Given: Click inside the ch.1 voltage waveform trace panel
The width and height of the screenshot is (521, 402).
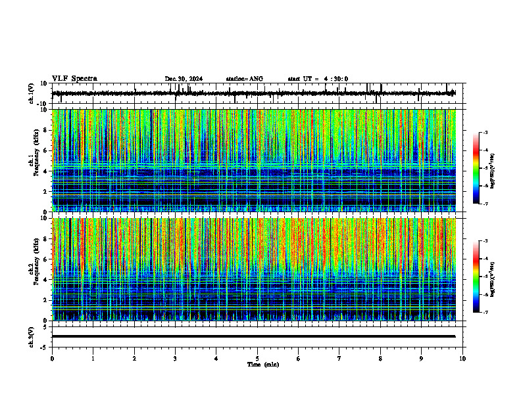Looking at the screenshot, I should coord(259,93).
